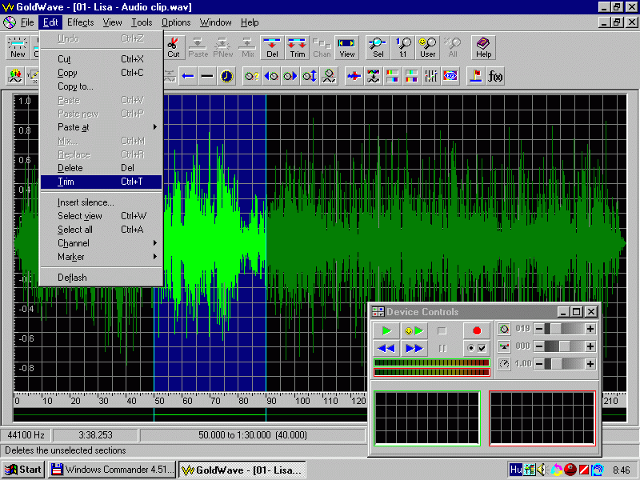This screenshot has width=640, height=480.
Task: Click the volume slider beside 019
Action: coord(565,329)
